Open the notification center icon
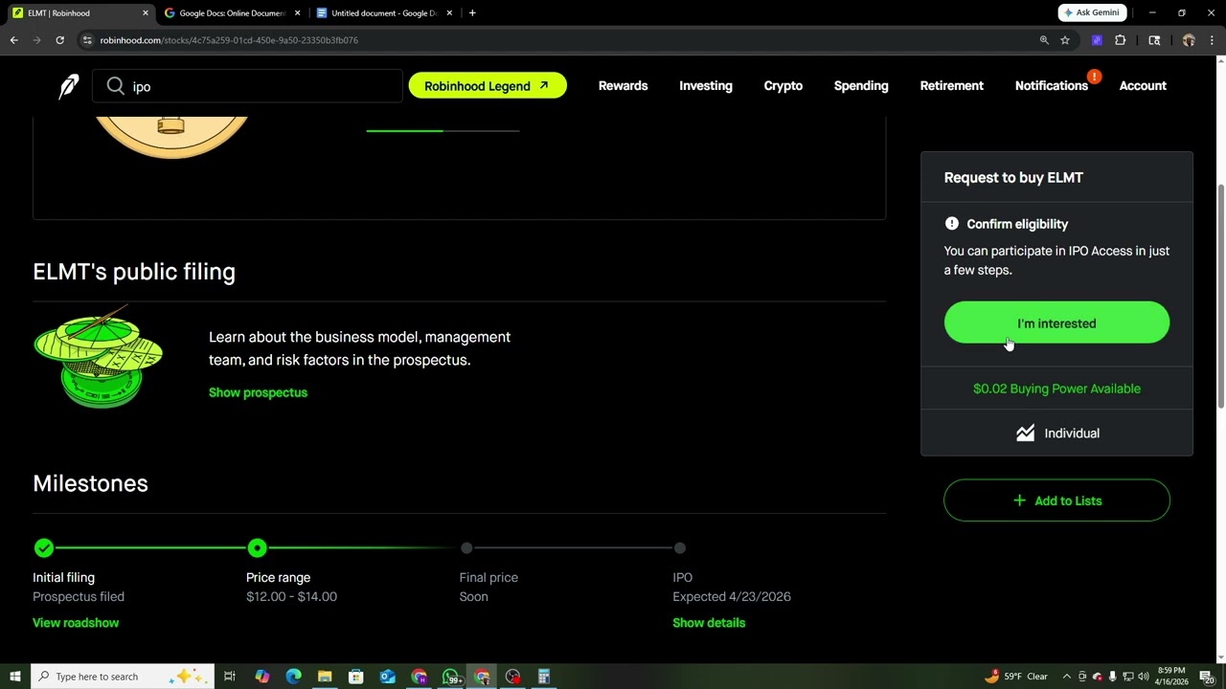 point(1207,677)
